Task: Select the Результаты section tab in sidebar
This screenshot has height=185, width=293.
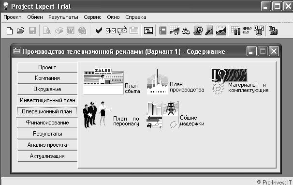Action: pyautogui.click(x=47, y=134)
